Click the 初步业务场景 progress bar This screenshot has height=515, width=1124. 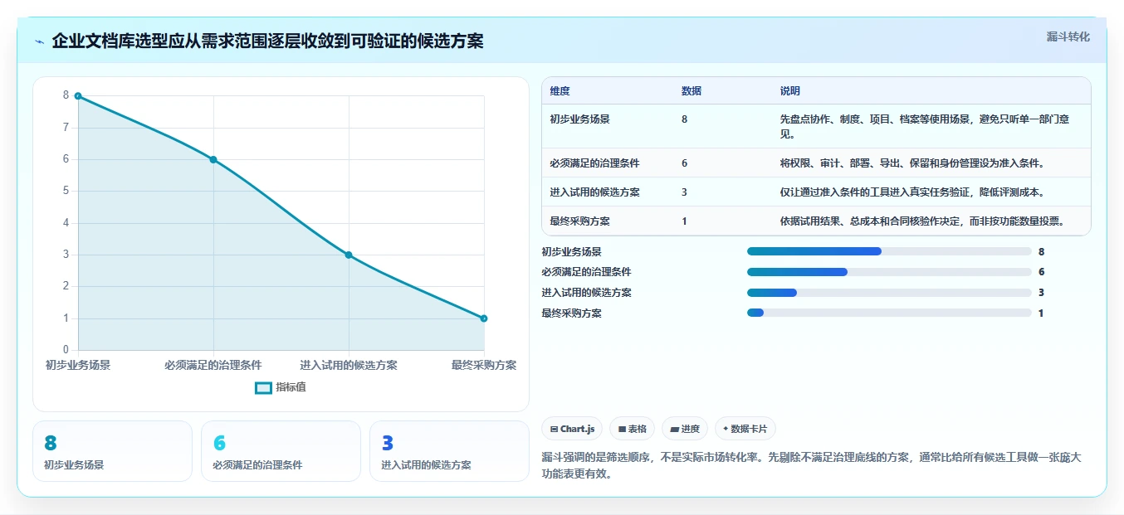889,251
